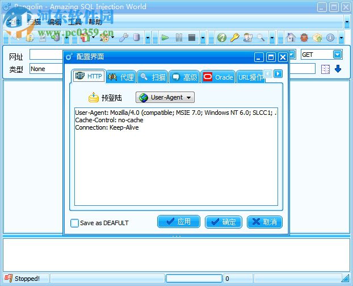Expand the toolbar overflow arrow after database icon

pos(148,38)
